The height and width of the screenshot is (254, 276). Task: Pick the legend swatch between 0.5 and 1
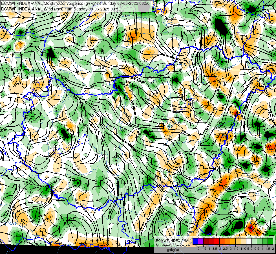(x=260, y=241)
